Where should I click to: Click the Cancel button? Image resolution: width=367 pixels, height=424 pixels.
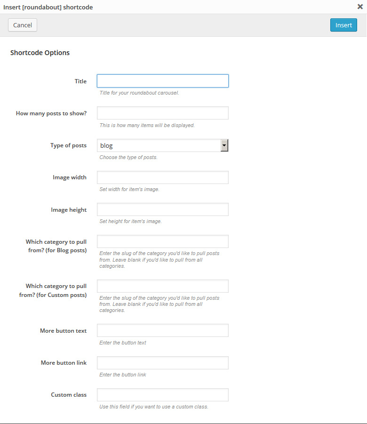pos(23,25)
